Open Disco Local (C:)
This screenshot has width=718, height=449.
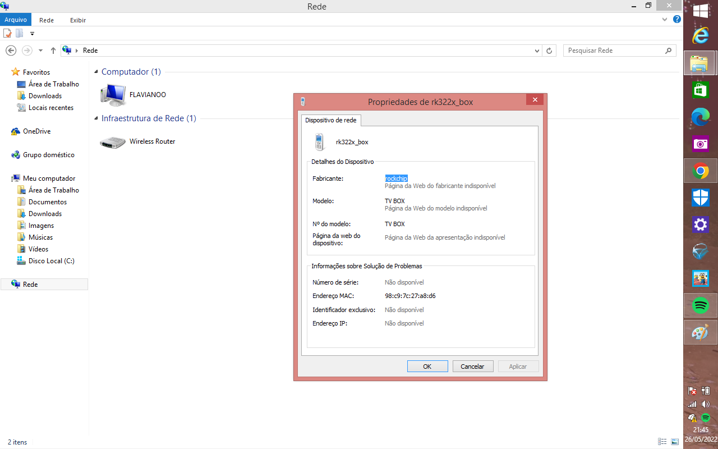tap(51, 261)
